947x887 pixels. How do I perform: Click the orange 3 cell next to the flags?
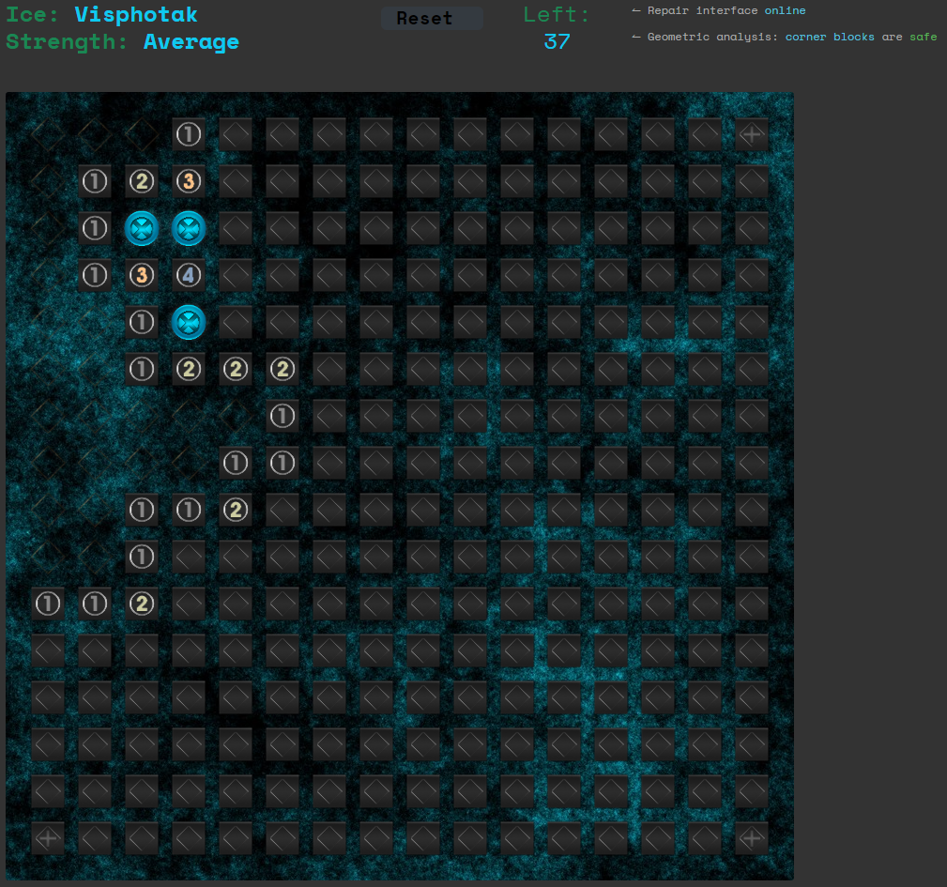(142, 275)
